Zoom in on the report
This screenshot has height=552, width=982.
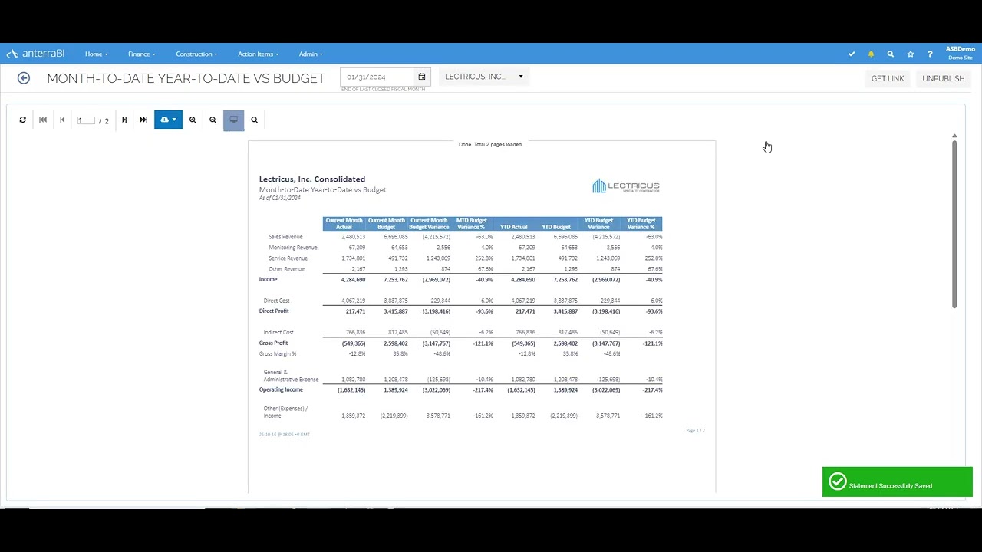coord(193,120)
